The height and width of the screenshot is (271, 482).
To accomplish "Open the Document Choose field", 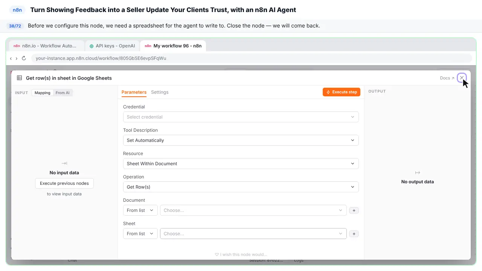I will tap(253, 210).
